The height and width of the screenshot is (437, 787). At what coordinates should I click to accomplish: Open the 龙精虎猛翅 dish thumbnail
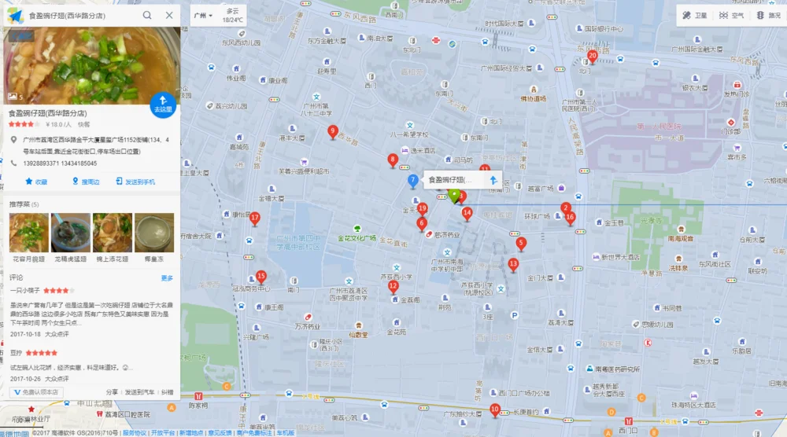(71, 233)
